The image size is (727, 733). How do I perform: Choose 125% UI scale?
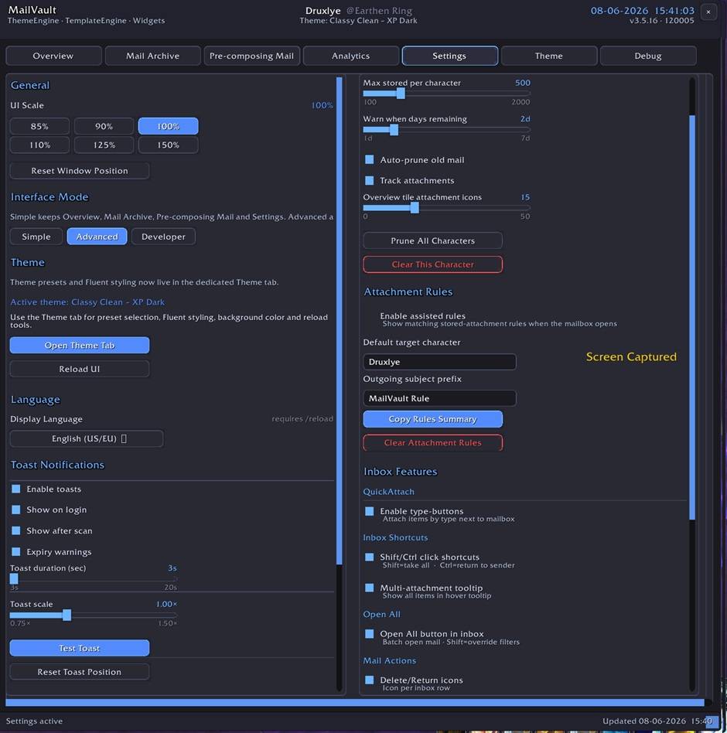coord(104,145)
